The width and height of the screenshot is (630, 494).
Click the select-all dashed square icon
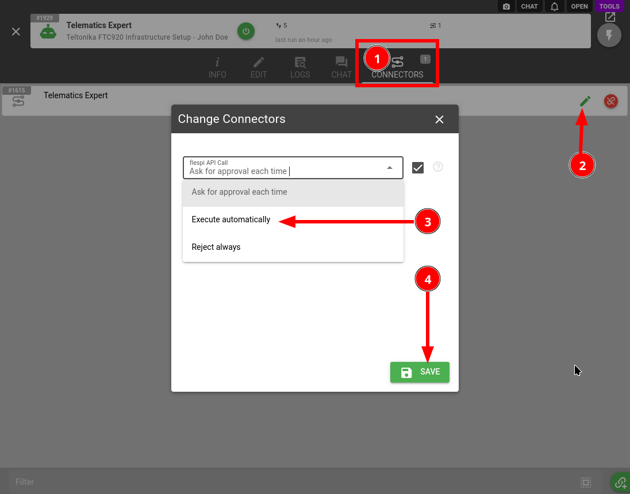pos(586,482)
